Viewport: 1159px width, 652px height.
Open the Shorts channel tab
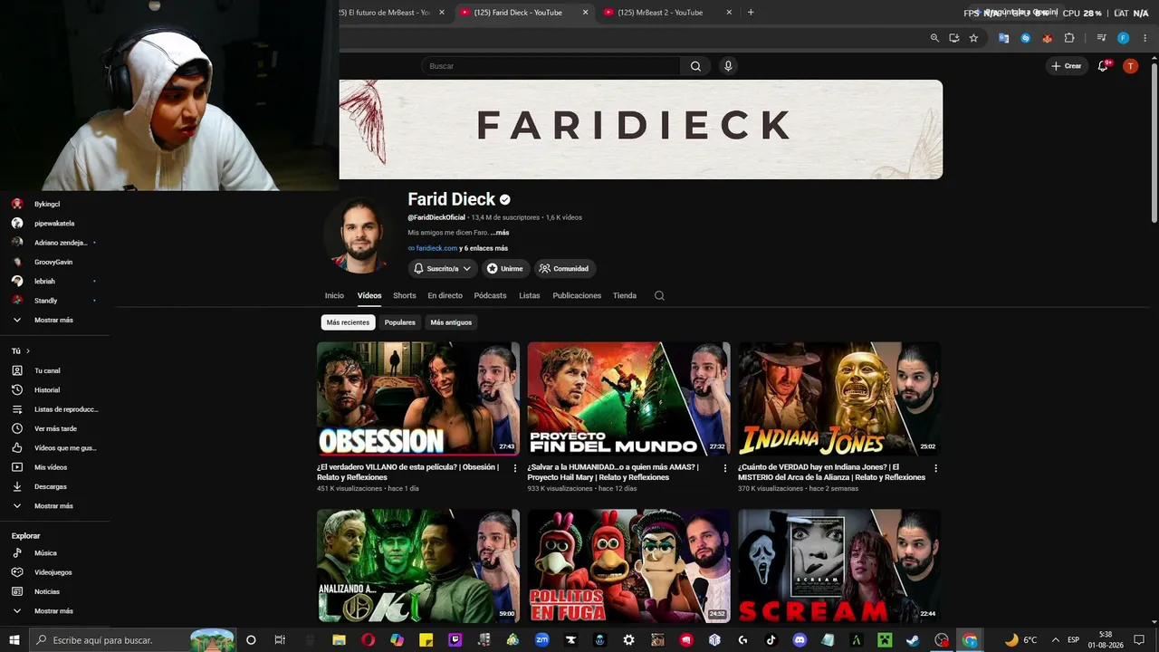coord(405,296)
